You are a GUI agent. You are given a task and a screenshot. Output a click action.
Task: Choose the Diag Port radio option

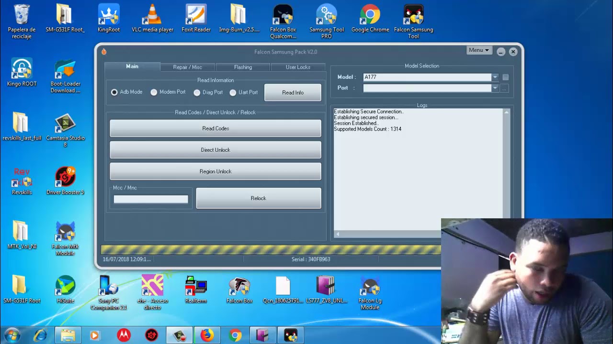click(x=197, y=92)
